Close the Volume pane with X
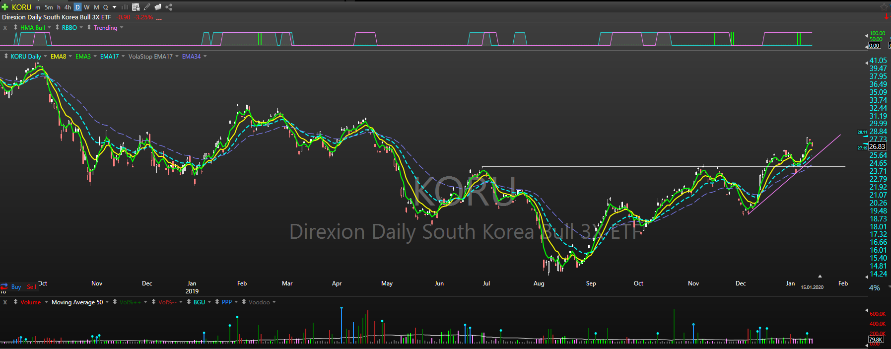The width and height of the screenshot is (891, 349). pos(5,302)
